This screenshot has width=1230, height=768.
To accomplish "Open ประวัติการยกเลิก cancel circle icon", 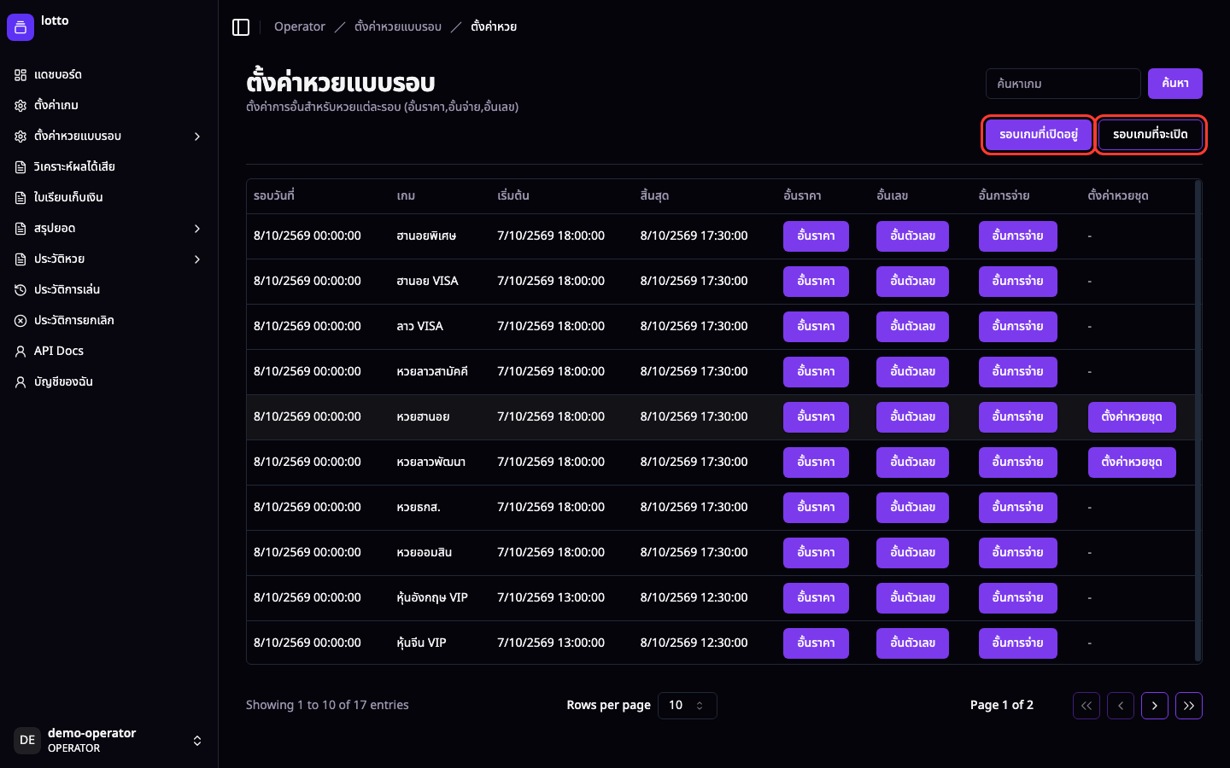I will pos(20,321).
